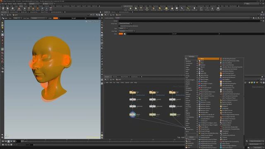This screenshot has width=265, height=149.
Task: Select Blend Shapes in the TAB menu list
Action: pos(205,79)
